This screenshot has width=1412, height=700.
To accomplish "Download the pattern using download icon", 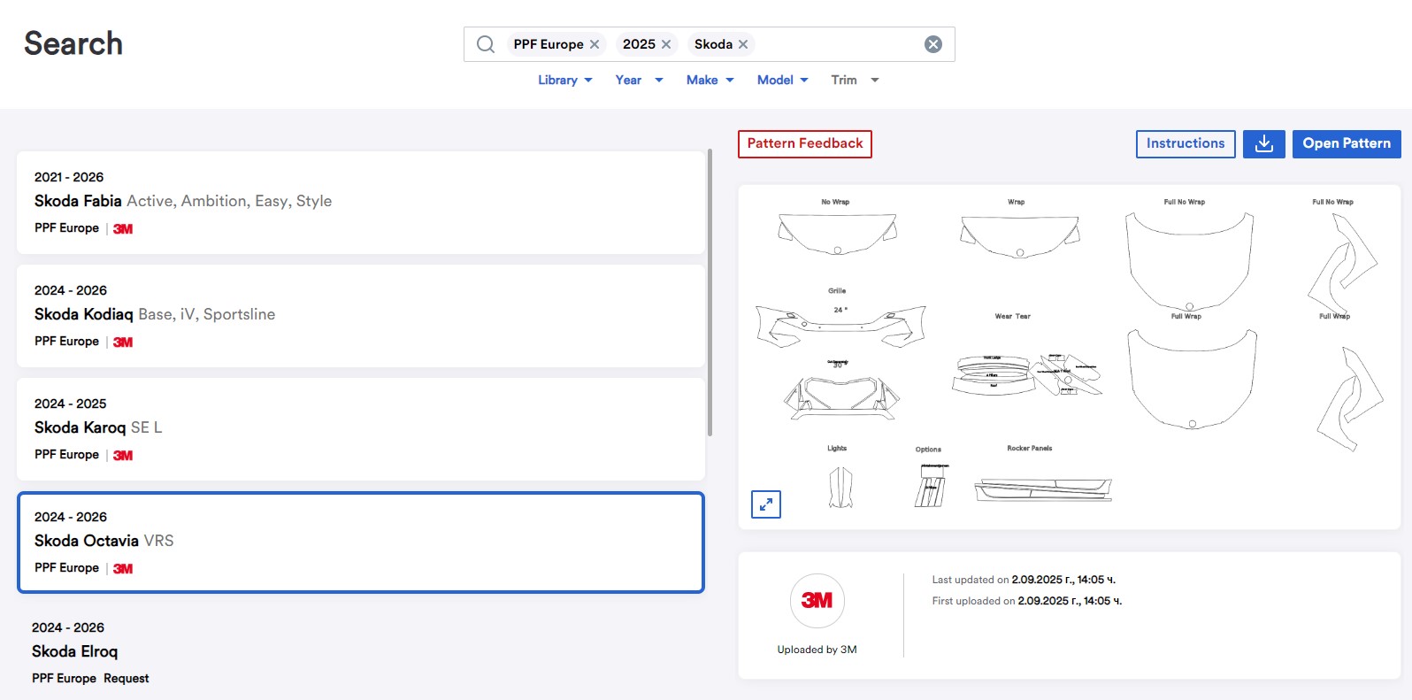I will 1263,143.
